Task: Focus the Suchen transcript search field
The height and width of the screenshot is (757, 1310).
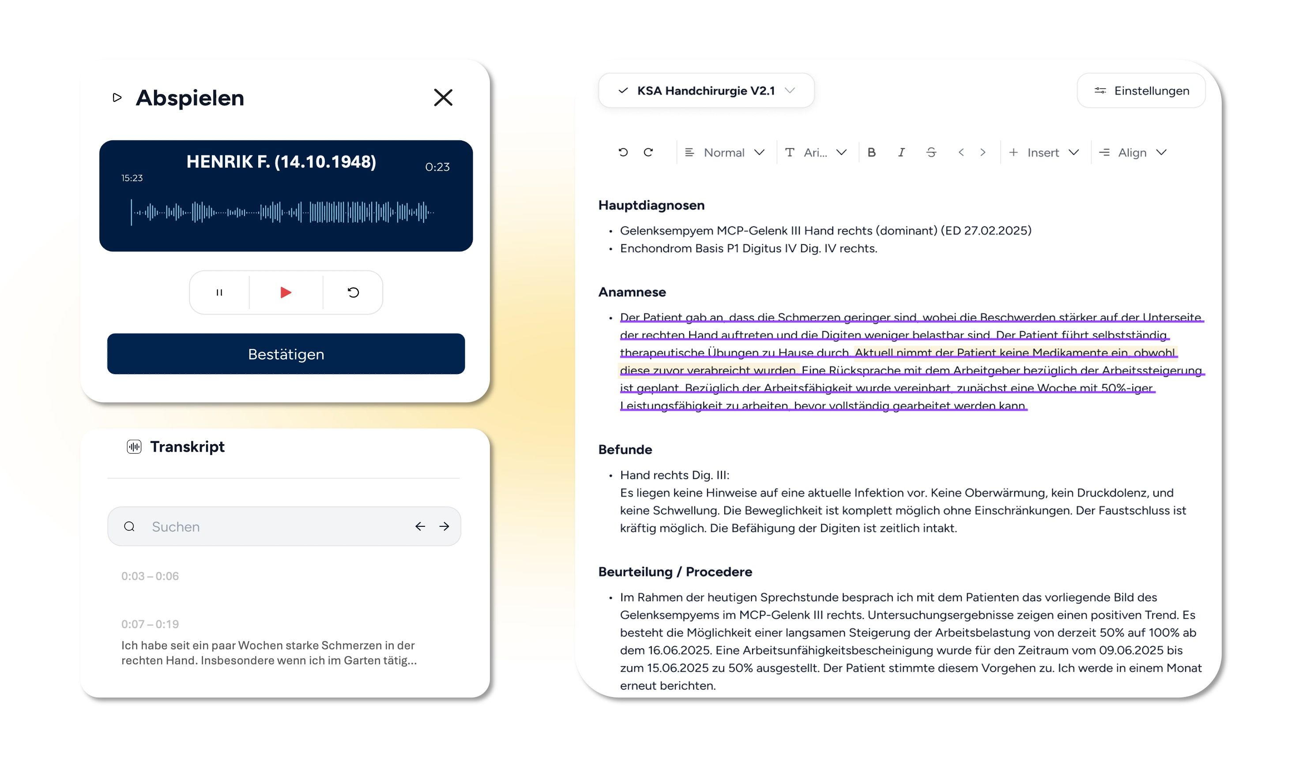Action: (x=275, y=526)
